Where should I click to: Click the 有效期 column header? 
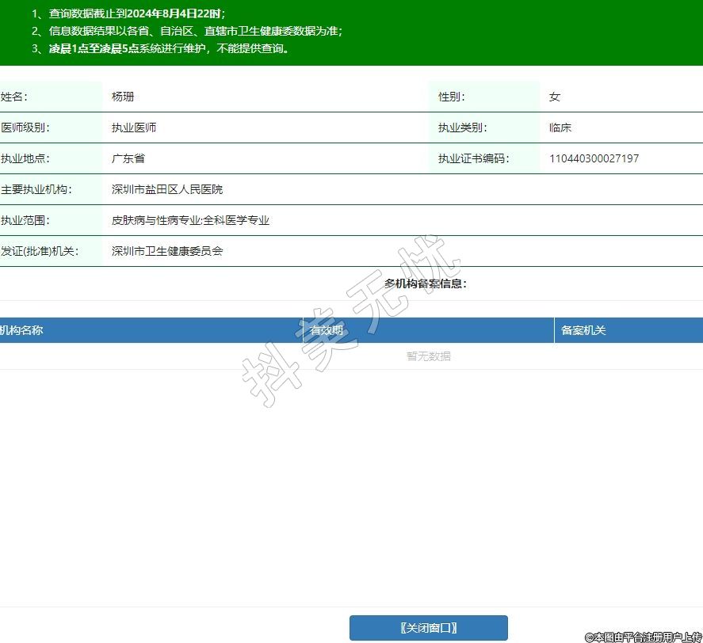coord(327,330)
